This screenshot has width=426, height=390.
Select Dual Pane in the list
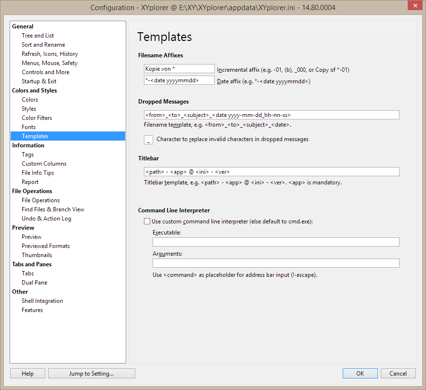34,283
